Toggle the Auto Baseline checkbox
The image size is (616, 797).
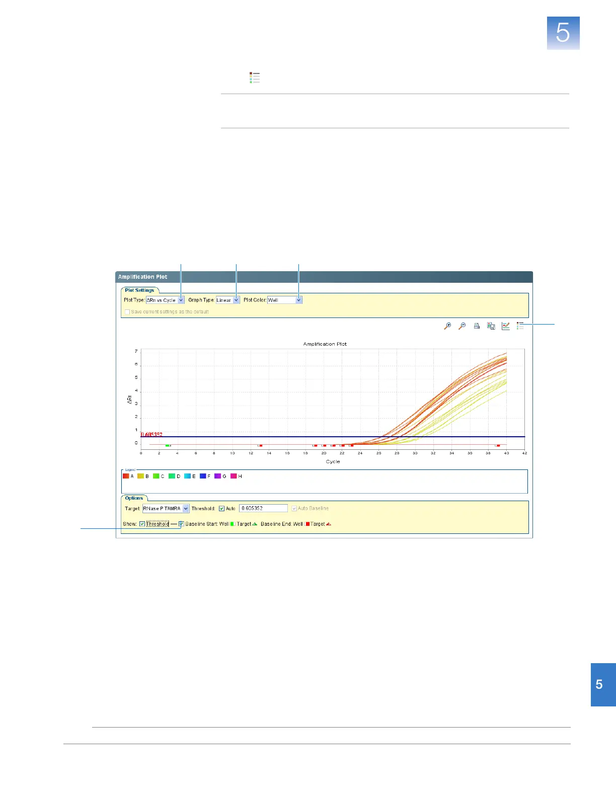tap(294, 509)
